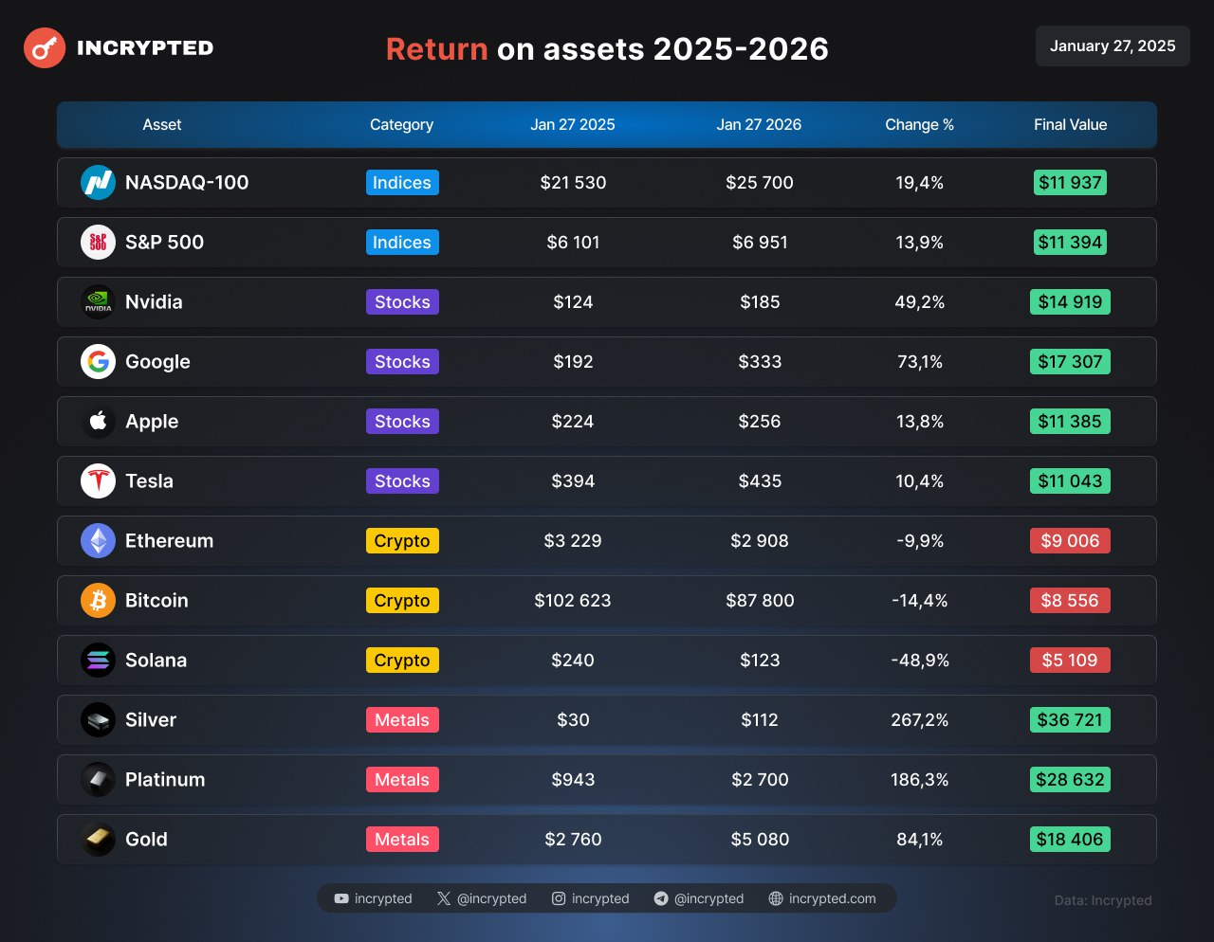This screenshot has width=1214, height=942.
Task: Click the January 27, 2025 date badge
Action: coord(1112,46)
